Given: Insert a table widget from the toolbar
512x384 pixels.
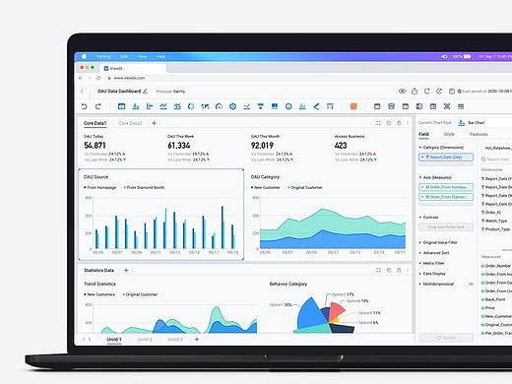Looking at the screenshot, I should coord(121,106).
